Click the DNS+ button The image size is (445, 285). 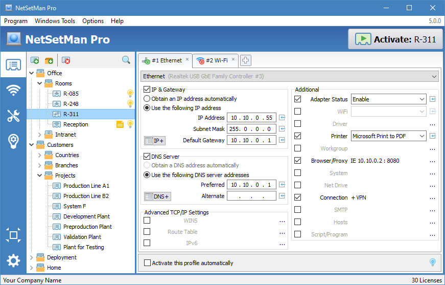tap(157, 196)
